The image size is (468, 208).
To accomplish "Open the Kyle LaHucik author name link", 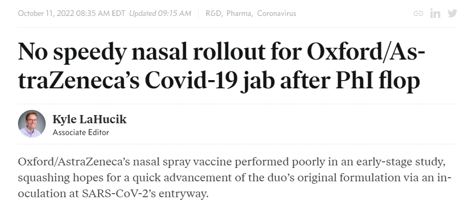I will [89, 120].
